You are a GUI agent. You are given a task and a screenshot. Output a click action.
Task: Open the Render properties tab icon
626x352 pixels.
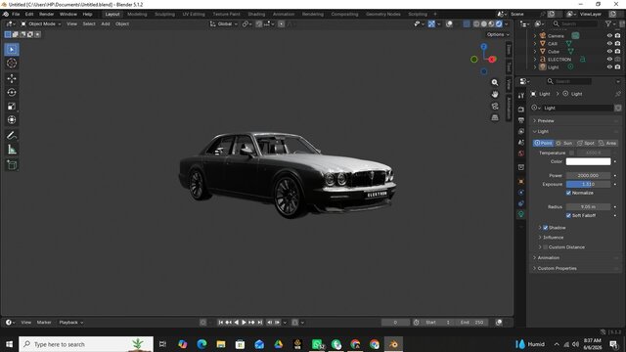coord(521,109)
